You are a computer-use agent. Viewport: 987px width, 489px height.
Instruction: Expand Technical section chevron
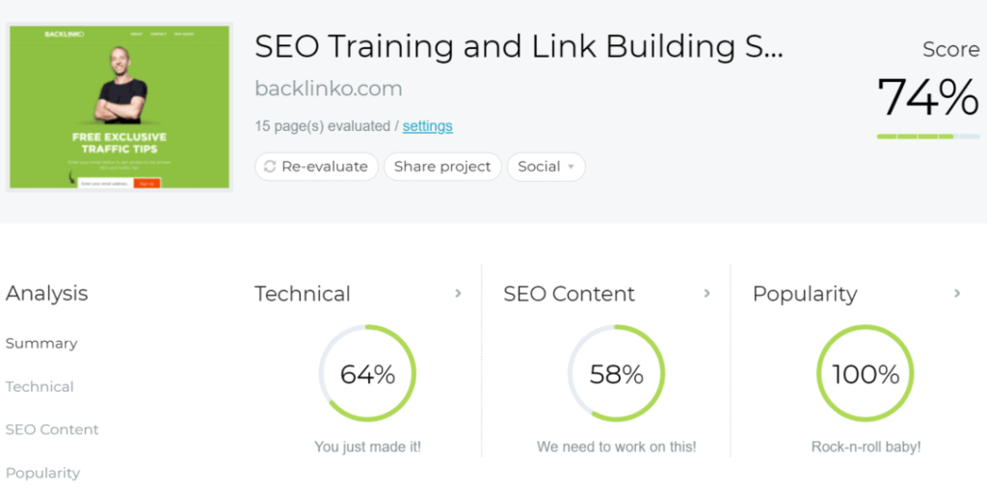pyautogui.click(x=458, y=293)
